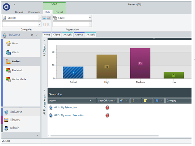This screenshot has width=195, height=146.
Task: Toggle the second chart layout icon next to Severity
Action: point(49,18)
